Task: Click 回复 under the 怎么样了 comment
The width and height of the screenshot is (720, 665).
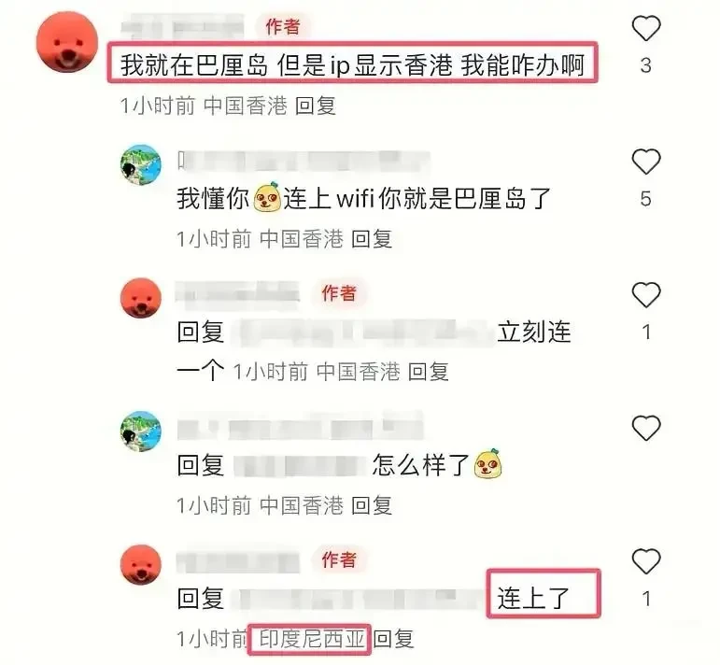Action: (x=372, y=505)
